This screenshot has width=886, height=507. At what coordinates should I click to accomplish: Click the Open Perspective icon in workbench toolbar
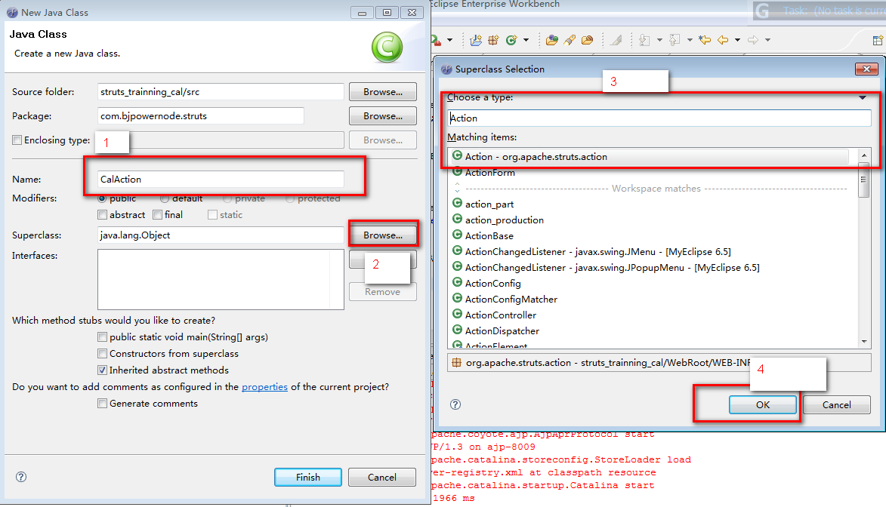pyautogui.click(x=878, y=40)
